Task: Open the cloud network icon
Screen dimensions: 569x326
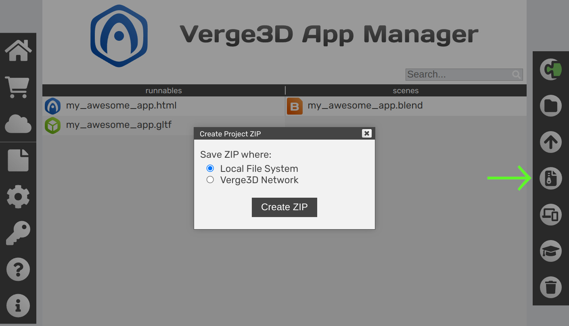Action: click(18, 124)
